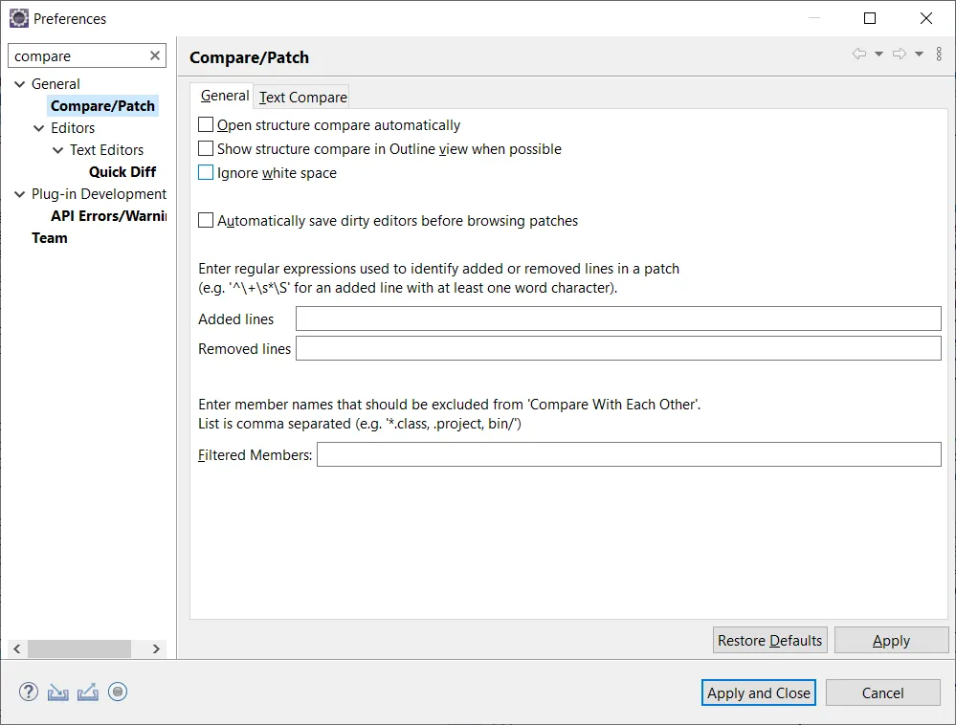Collapse the Plug-in Development node

[20, 194]
